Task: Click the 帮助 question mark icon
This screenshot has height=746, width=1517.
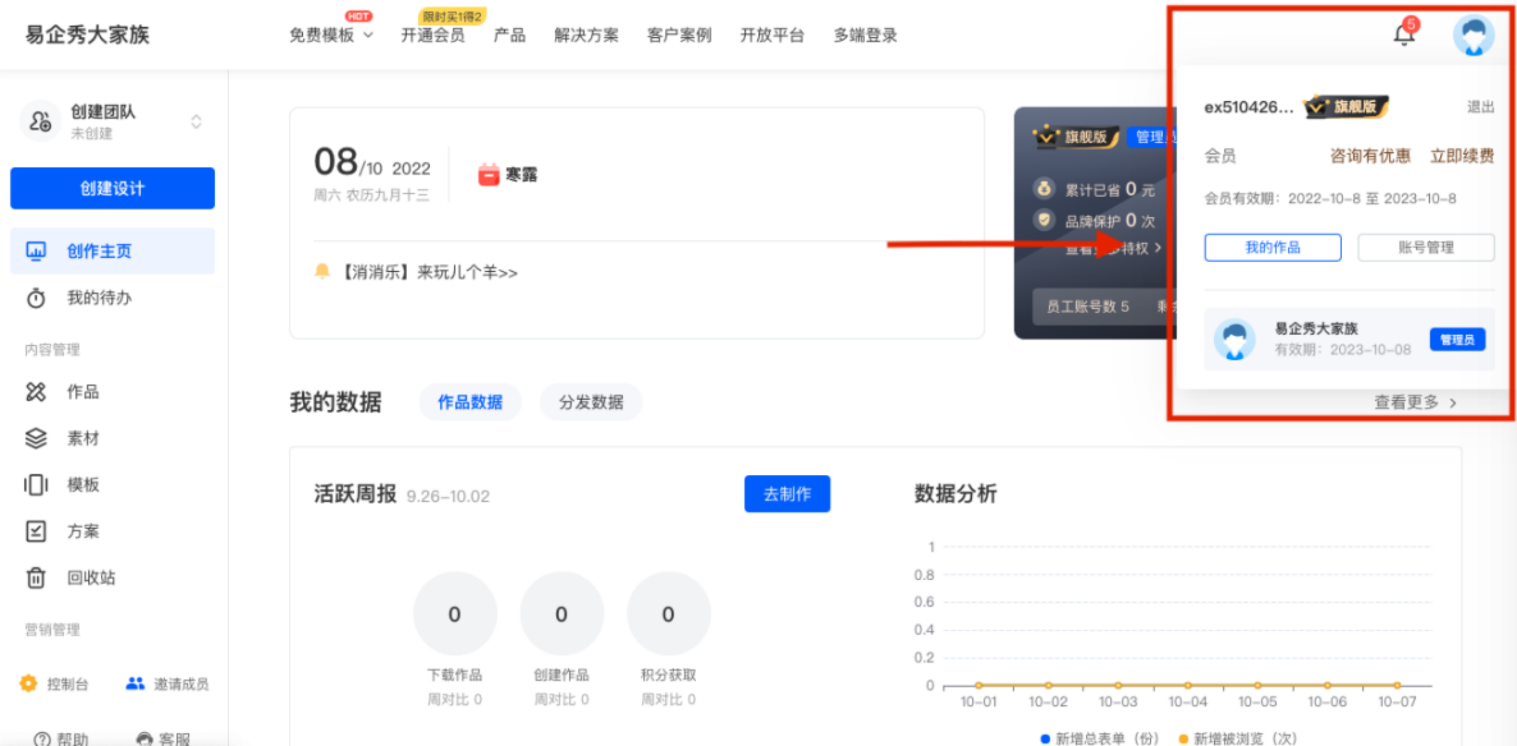Action: [x=42, y=739]
